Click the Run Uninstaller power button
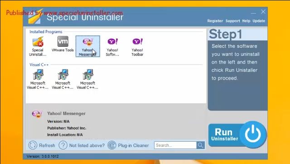 click(x=253, y=134)
